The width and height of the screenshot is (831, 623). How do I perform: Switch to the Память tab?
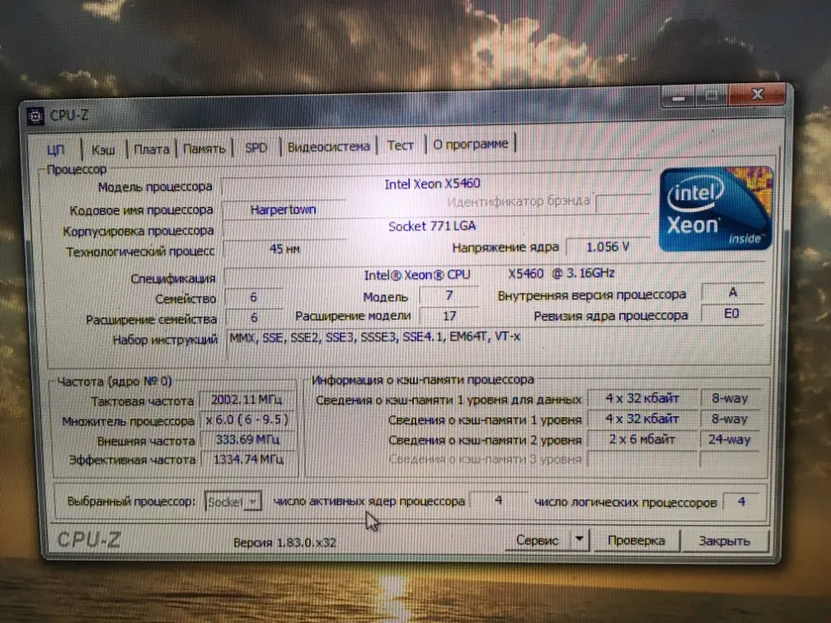(204, 149)
